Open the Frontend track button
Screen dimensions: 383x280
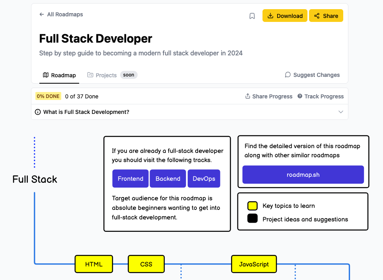130,178
